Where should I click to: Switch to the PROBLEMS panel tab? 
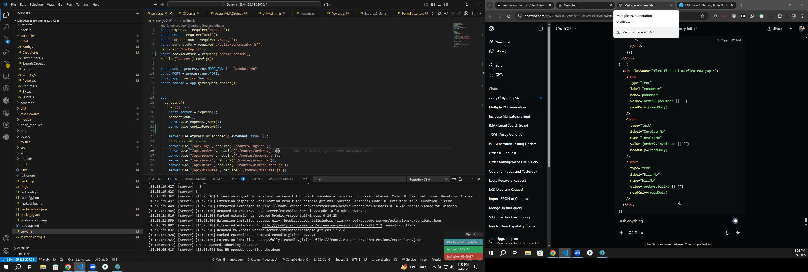pos(155,179)
